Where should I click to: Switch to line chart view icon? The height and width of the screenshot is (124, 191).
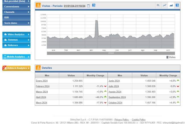pos(165,5)
